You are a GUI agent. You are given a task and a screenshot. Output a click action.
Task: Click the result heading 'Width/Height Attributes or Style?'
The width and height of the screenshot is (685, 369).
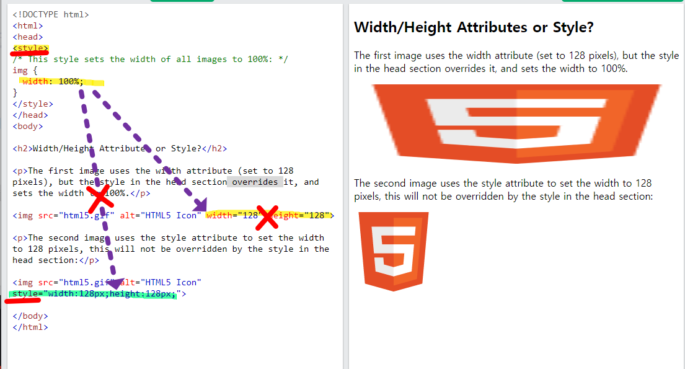474,27
